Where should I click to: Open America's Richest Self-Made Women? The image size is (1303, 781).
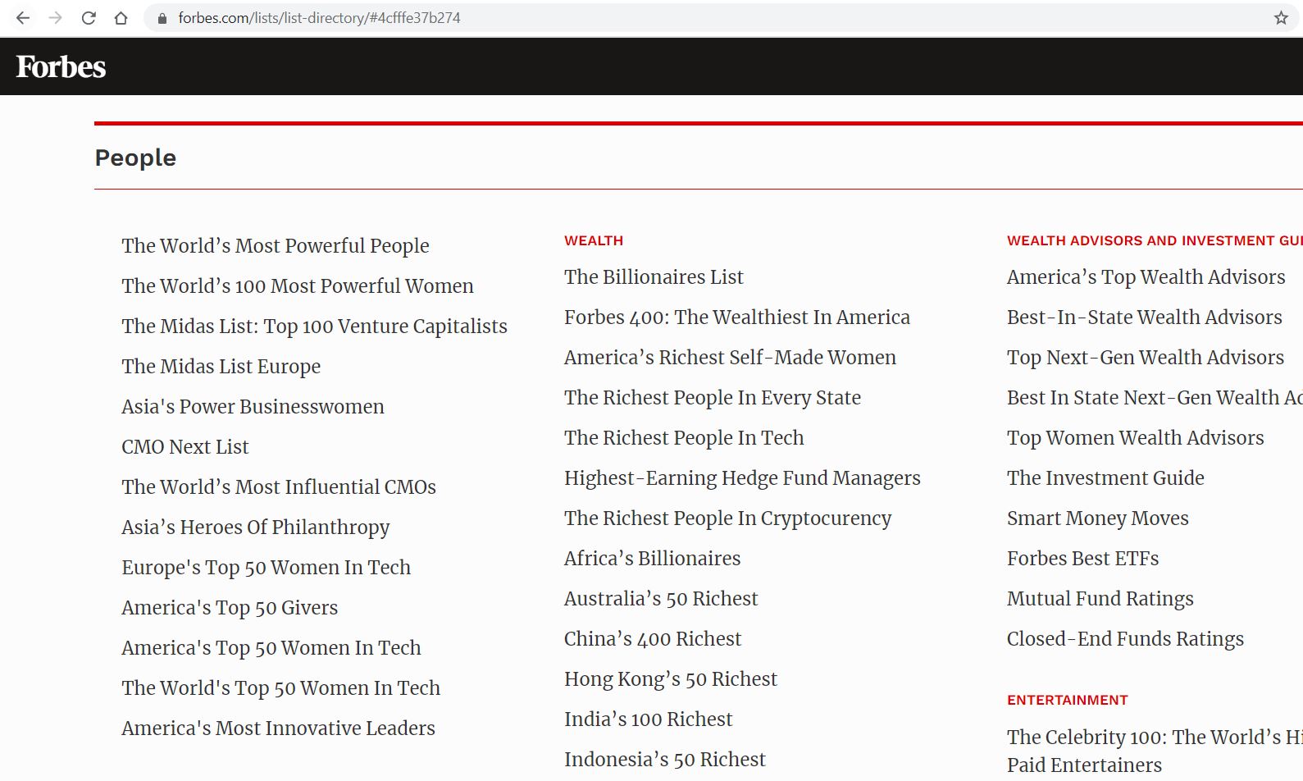click(x=731, y=358)
